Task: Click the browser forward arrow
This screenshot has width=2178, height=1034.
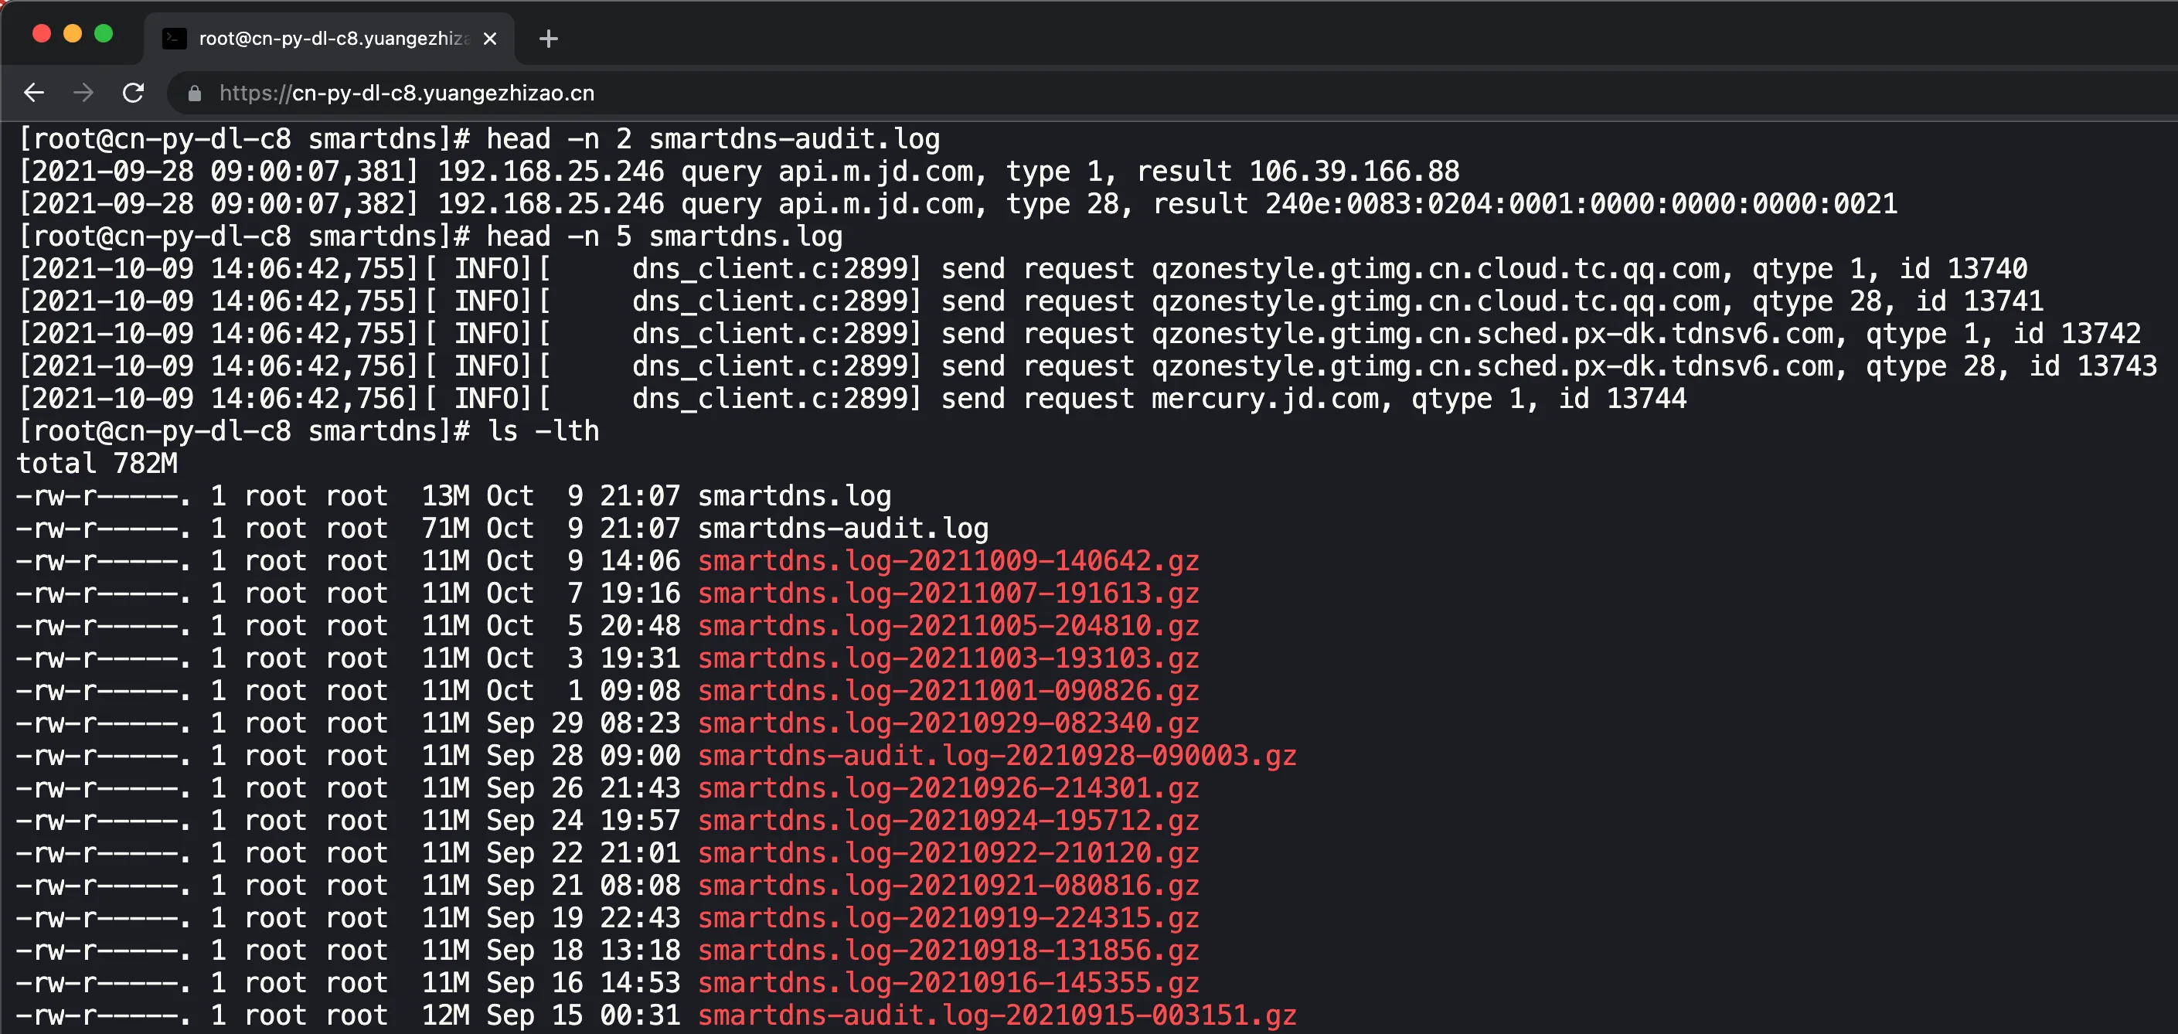Action: click(83, 92)
